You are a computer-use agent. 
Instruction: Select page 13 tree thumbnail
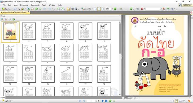pyautogui.click(x=10, y=74)
